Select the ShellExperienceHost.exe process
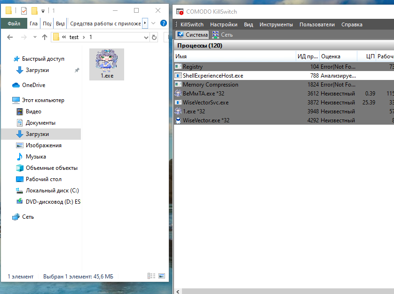 coord(284,75)
